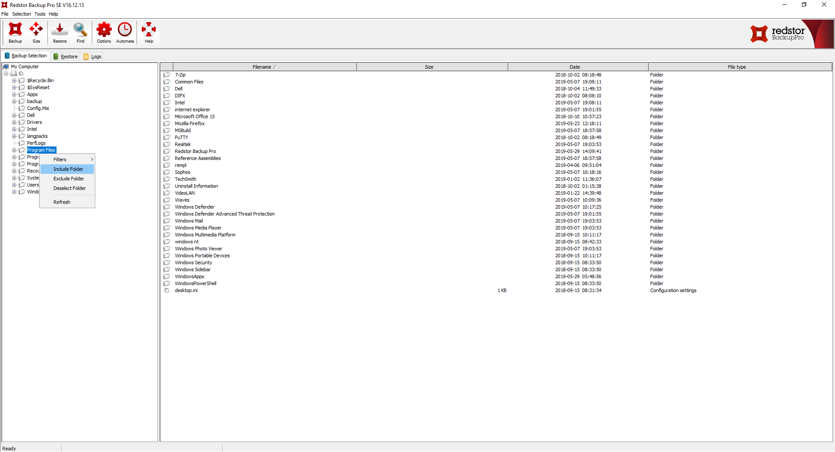
Task: Sort by the Date column header
Action: coord(578,67)
